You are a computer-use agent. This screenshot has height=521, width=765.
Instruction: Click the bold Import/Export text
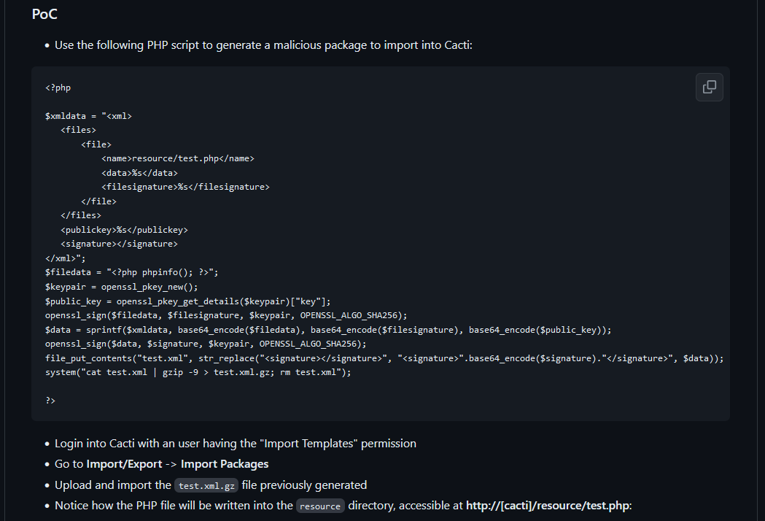pos(124,464)
